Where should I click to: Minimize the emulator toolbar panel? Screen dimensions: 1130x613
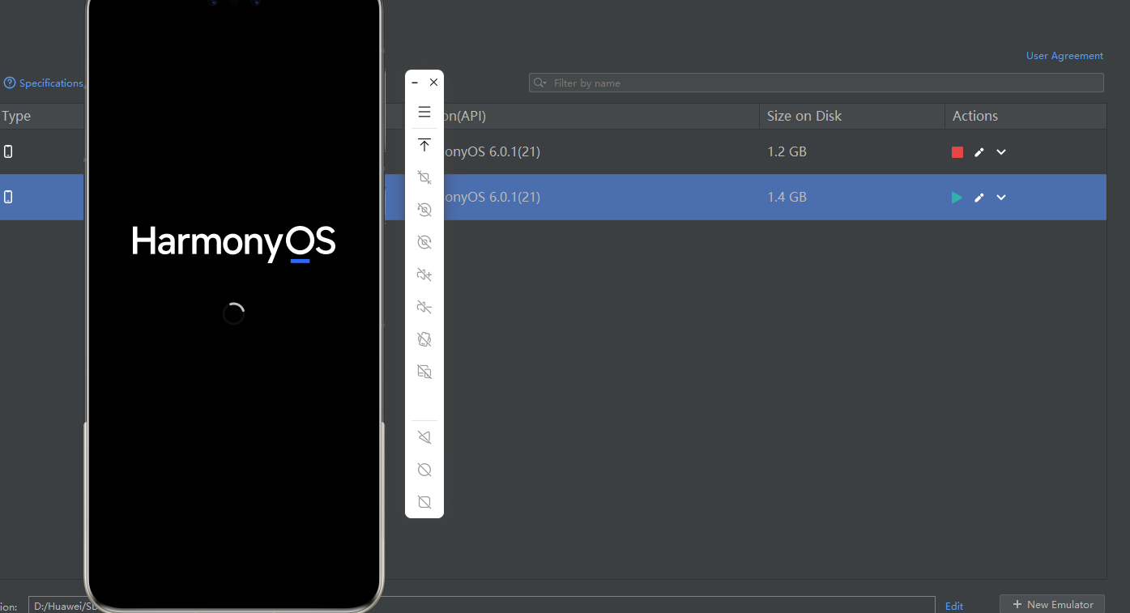pos(415,83)
